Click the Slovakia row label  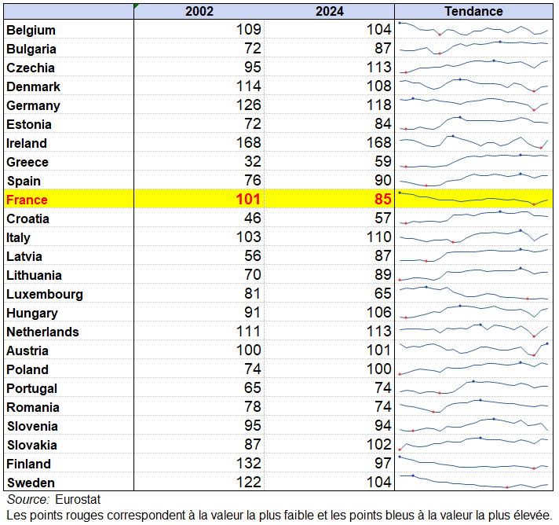32,446
